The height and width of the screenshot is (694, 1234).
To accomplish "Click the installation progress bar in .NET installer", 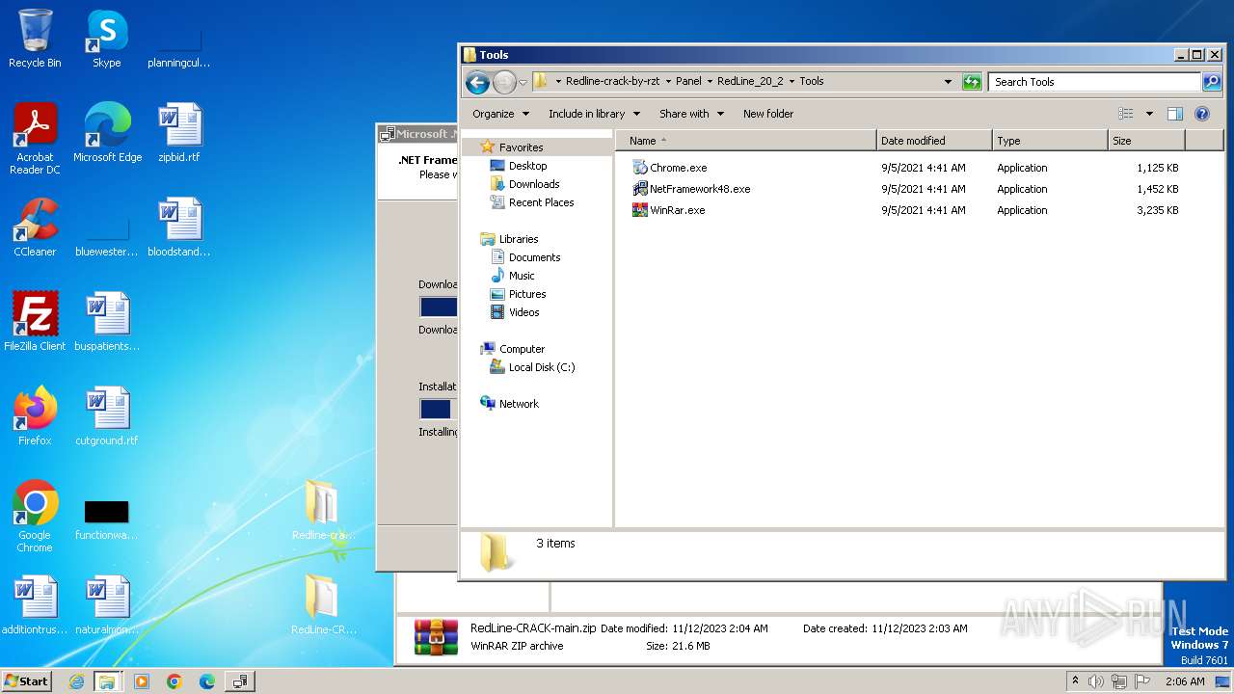I will click(x=439, y=409).
